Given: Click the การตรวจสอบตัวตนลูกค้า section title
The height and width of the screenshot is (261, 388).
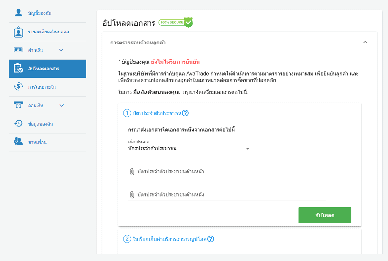Looking at the screenshot, I should [x=138, y=43].
